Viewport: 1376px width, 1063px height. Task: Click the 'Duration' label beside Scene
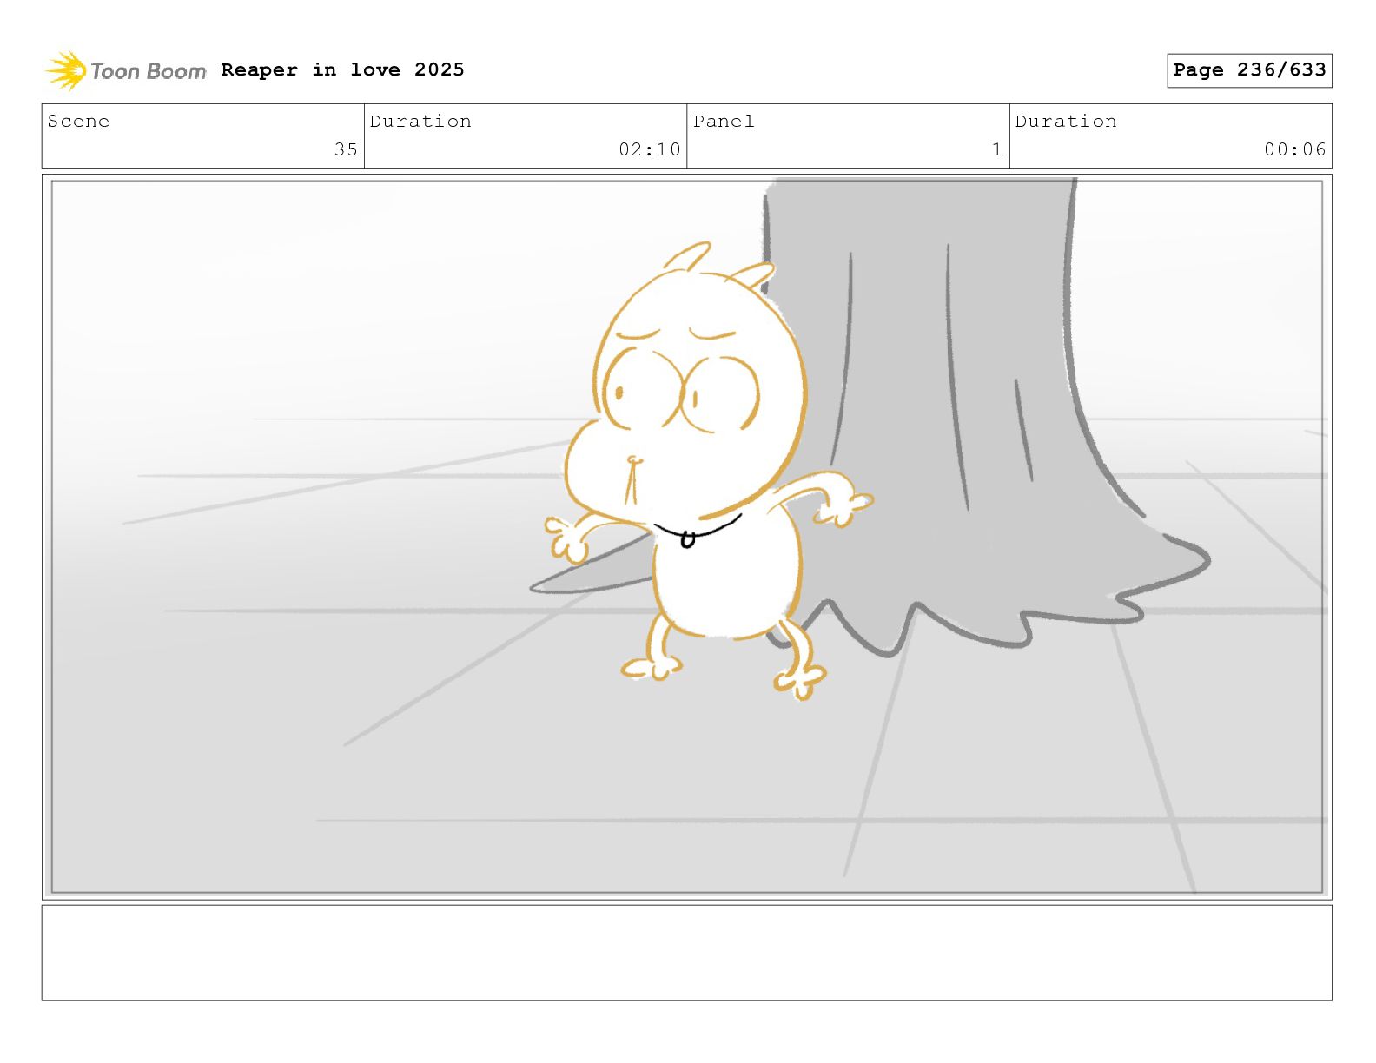pos(420,122)
